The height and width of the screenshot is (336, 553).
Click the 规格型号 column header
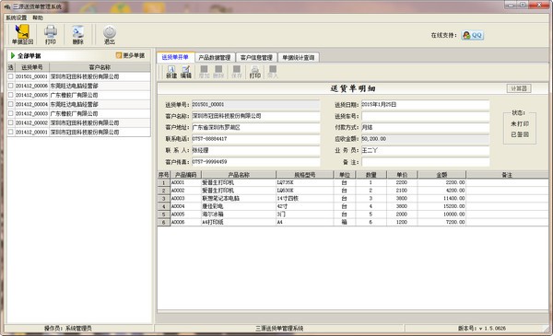point(305,175)
